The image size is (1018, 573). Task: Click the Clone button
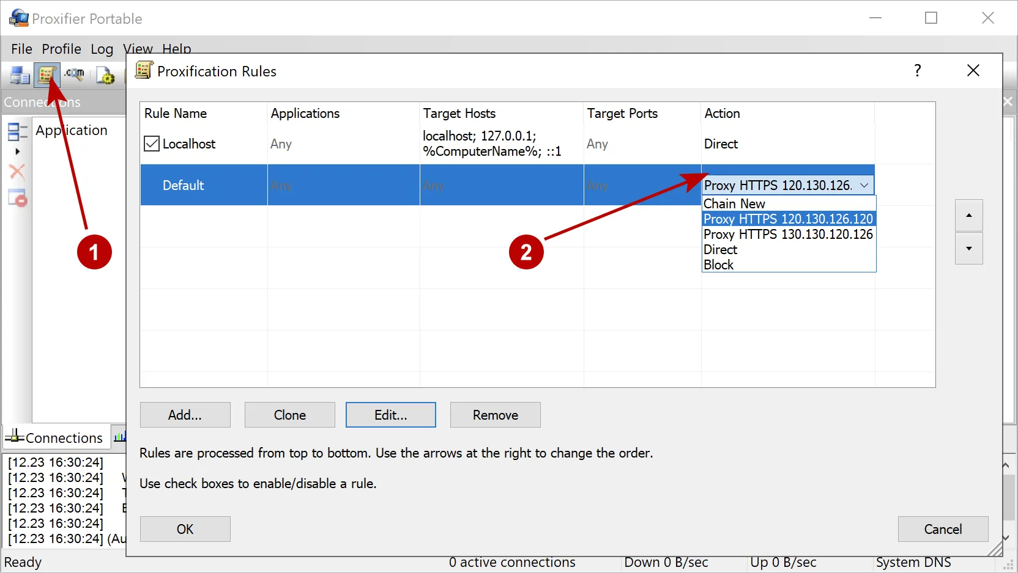point(289,415)
